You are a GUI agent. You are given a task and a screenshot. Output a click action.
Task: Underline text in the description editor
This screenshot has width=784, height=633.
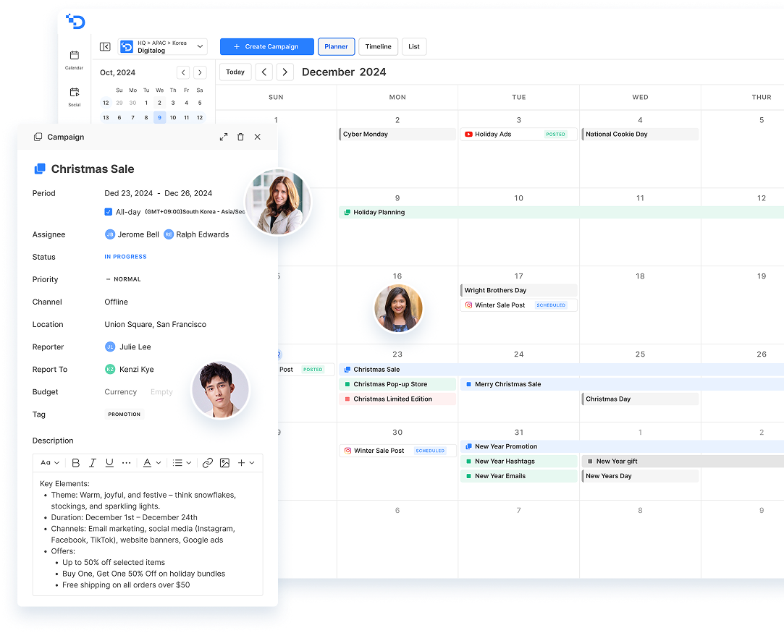click(109, 463)
